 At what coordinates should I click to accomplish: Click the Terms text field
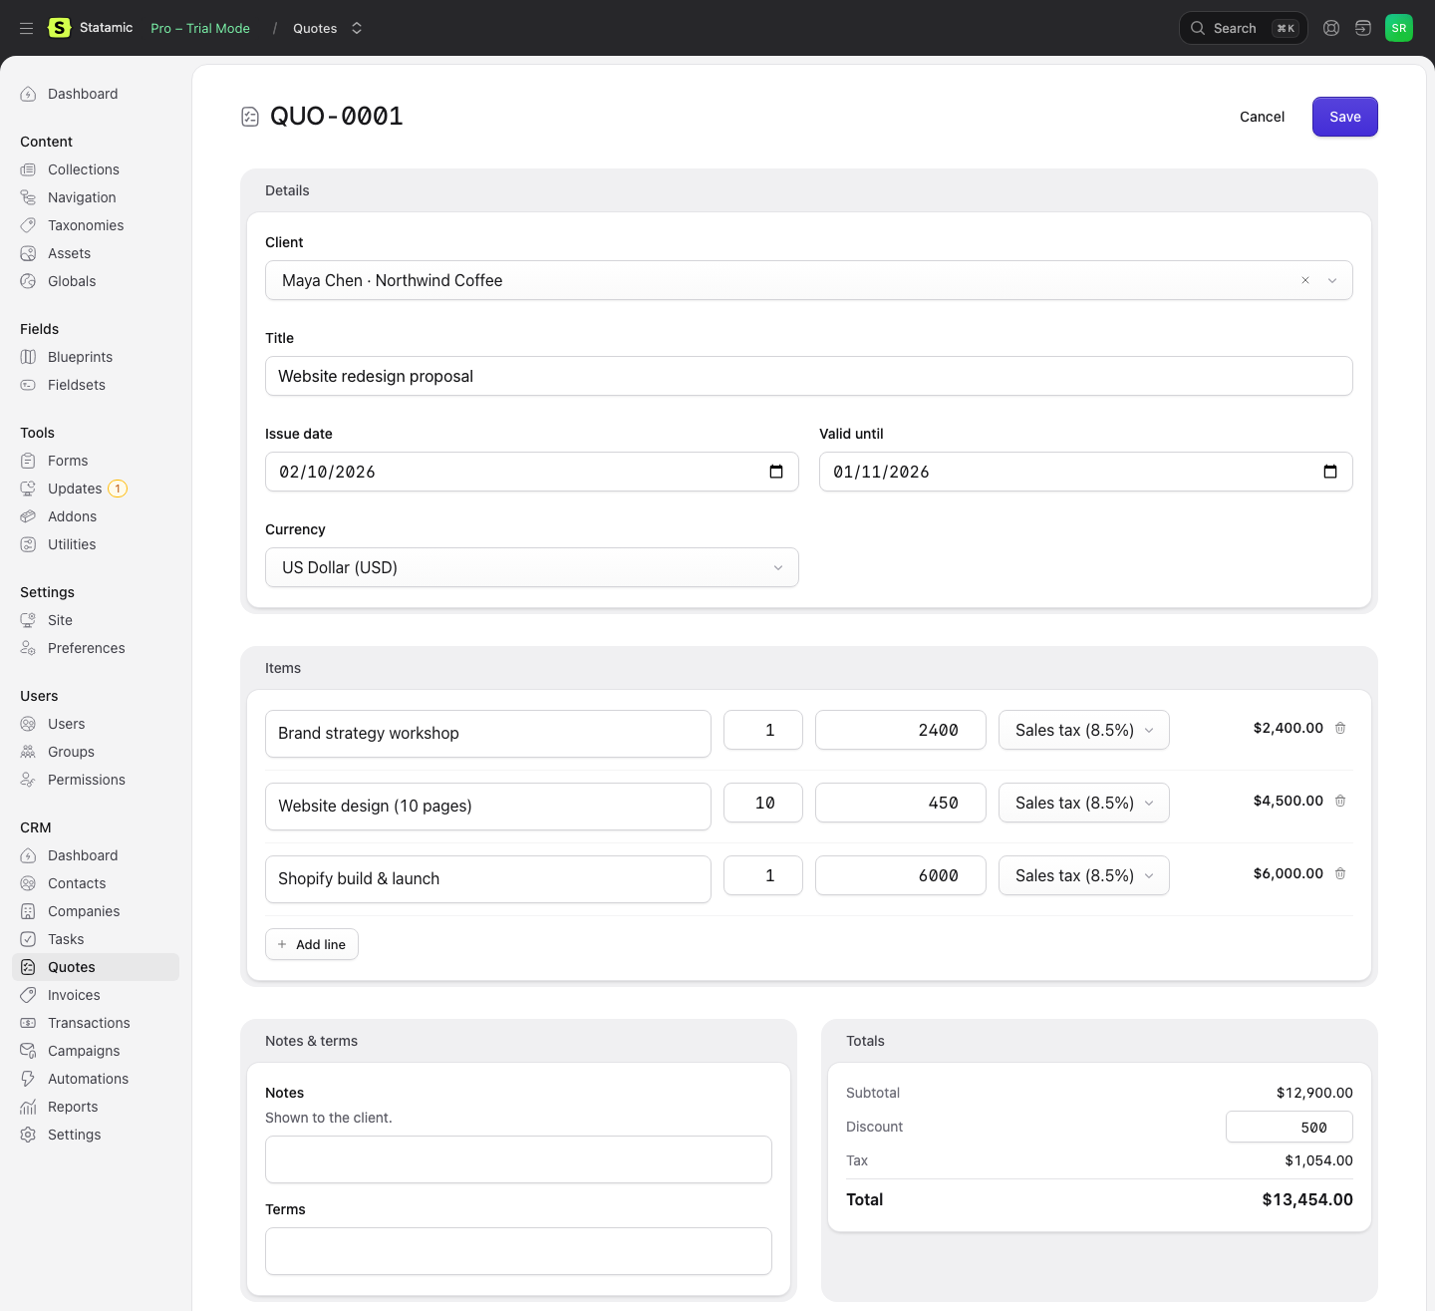(518, 1251)
